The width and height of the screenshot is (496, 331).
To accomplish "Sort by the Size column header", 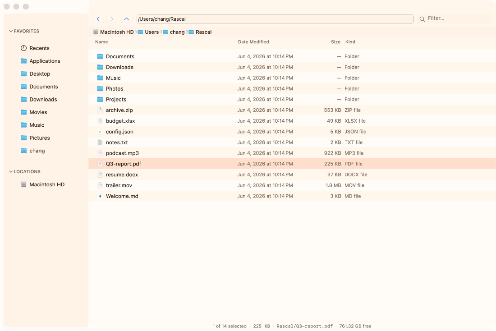I will pyautogui.click(x=335, y=42).
